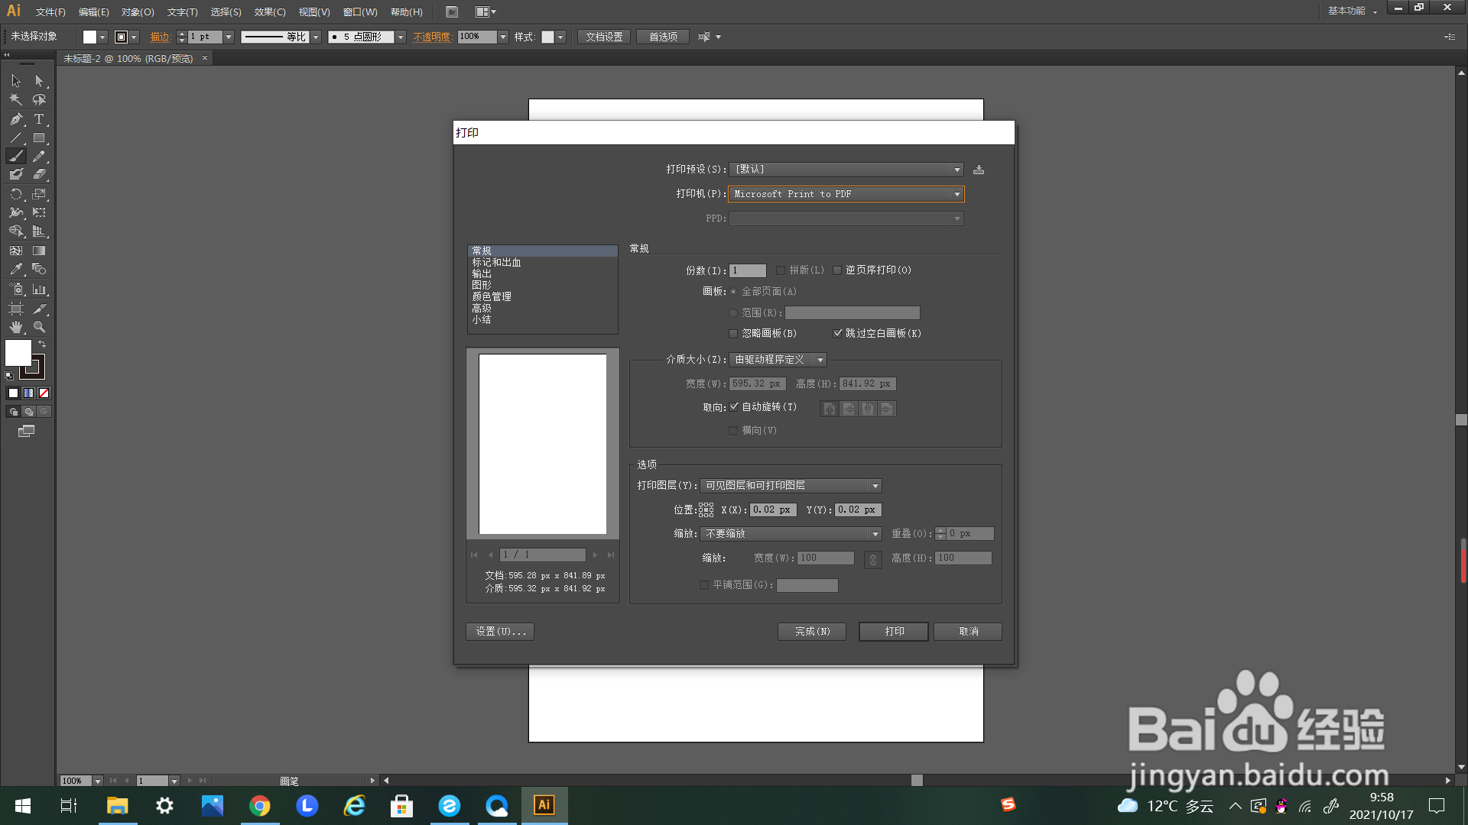The width and height of the screenshot is (1468, 825).
Task: Uncheck the auto-rotate orientation checkbox
Action: (x=734, y=407)
